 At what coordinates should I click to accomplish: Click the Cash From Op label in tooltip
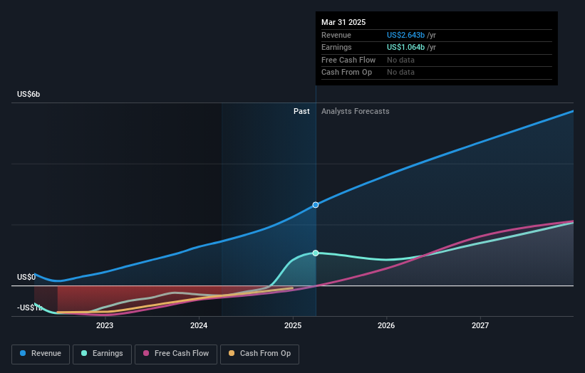click(x=346, y=73)
